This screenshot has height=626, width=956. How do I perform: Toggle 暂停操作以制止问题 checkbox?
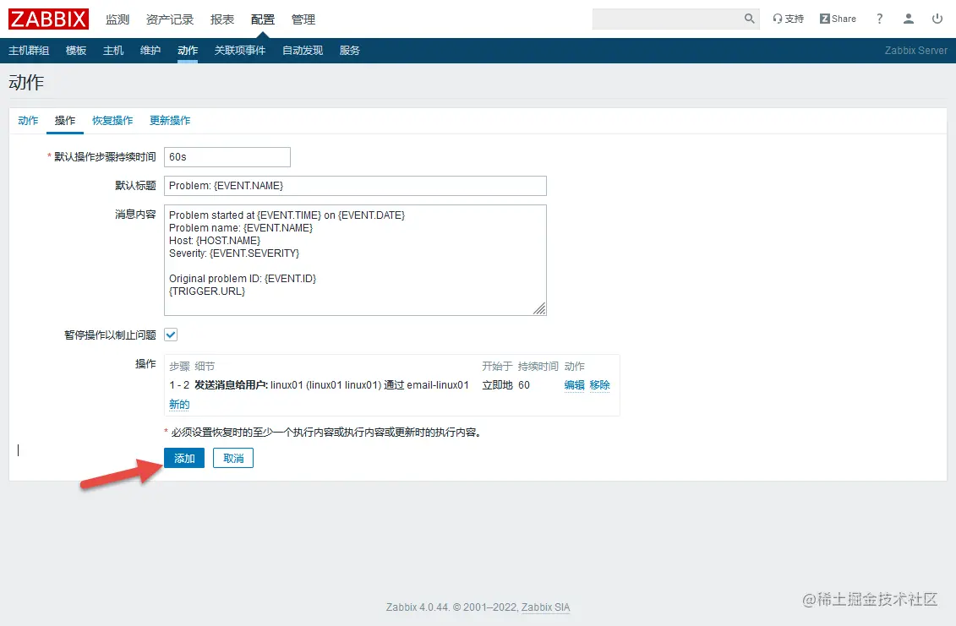point(171,335)
